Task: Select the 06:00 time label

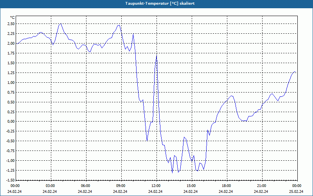Action: (86, 186)
